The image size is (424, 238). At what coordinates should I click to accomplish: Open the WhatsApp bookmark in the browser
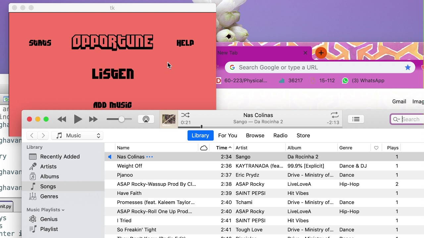point(363,81)
